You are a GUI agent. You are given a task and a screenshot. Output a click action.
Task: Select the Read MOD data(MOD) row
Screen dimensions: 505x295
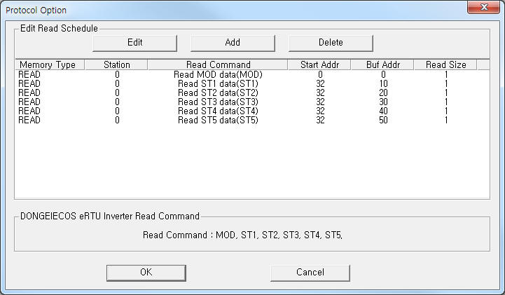point(219,74)
